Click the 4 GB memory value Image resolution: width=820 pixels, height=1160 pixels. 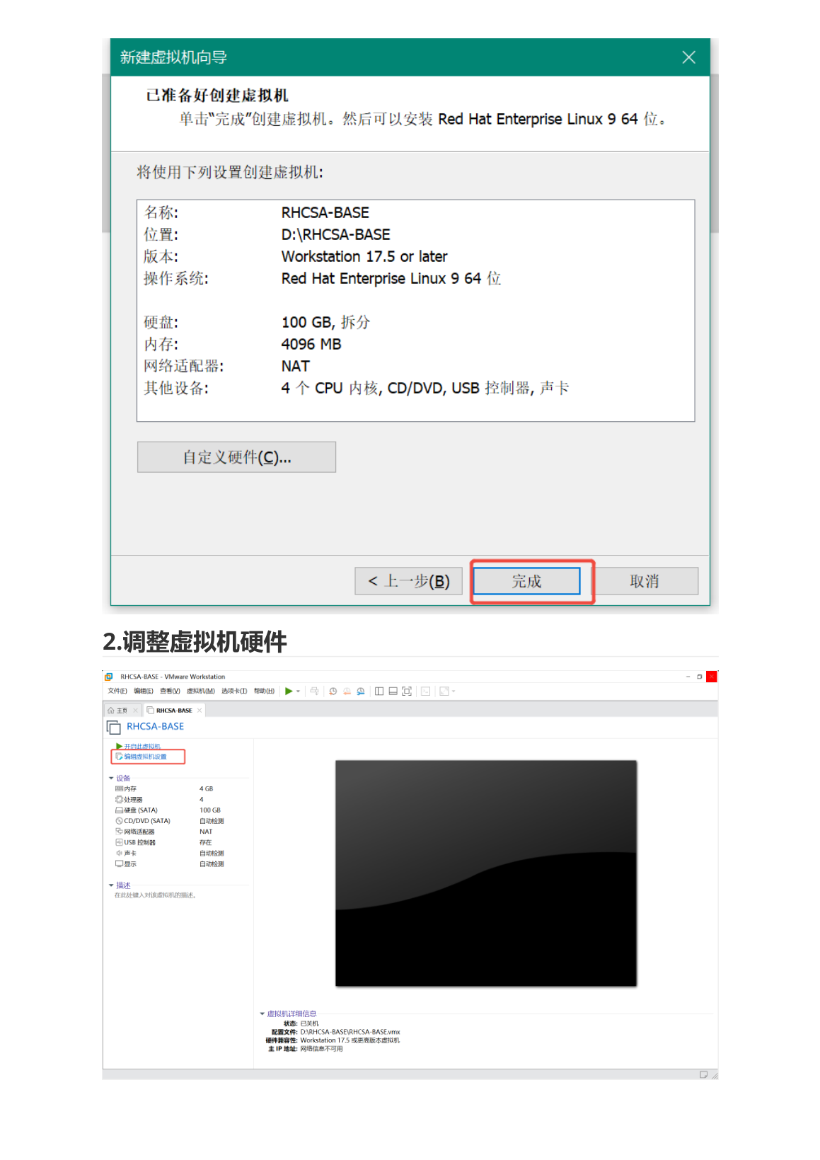[206, 788]
